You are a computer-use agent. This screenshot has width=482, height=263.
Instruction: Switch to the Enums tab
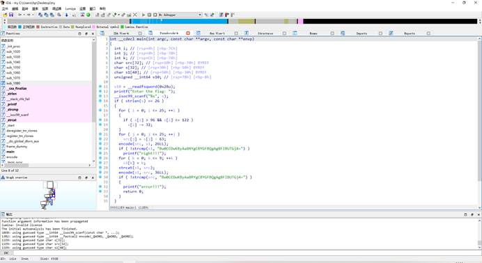tap(313, 33)
